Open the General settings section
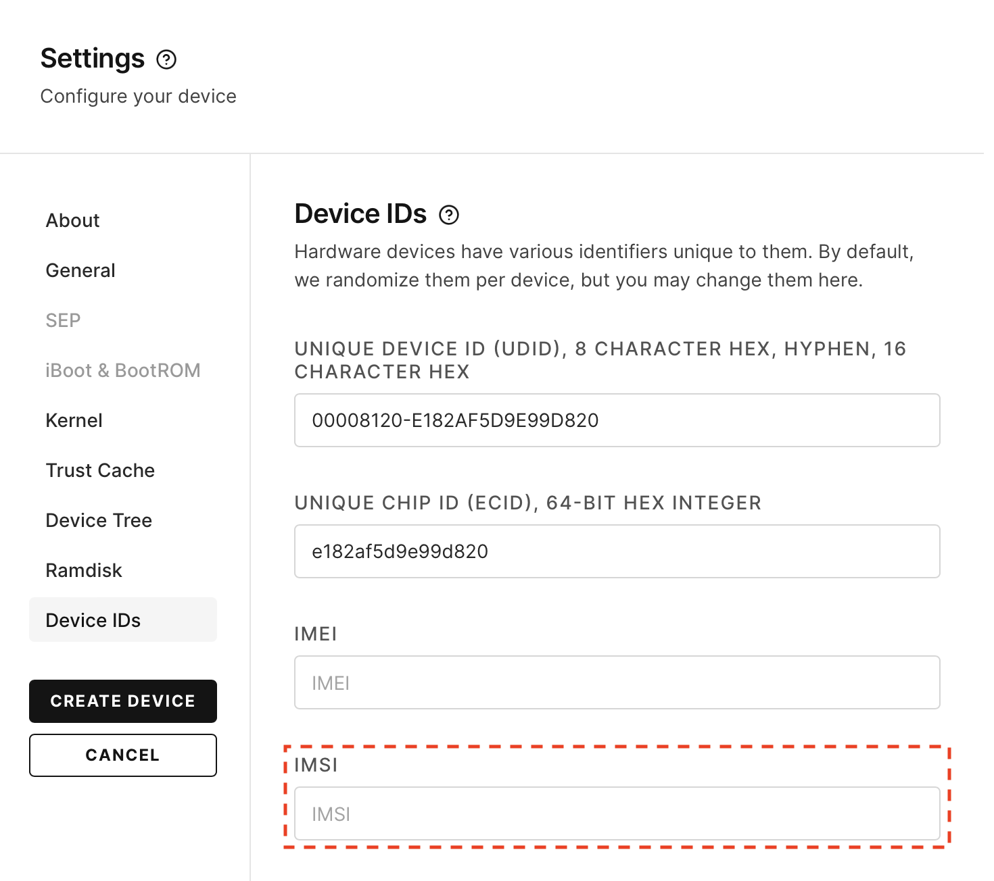Image resolution: width=994 pixels, height=881 pixels. [x=80, y=270]
